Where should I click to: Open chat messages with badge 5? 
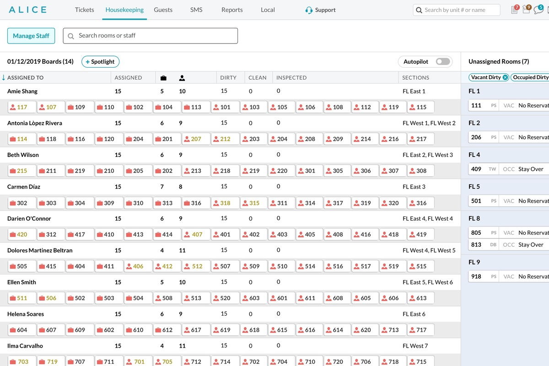coord(538,10)
